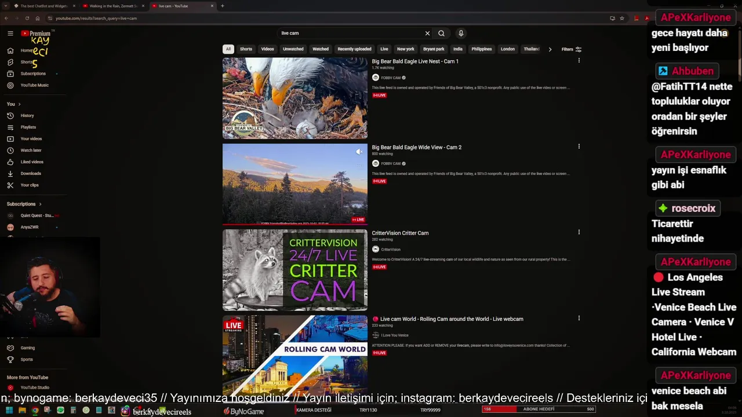Open options menu for Live cam World video
Image resolution: width=742 pixels, height=417 pixels.
tap(579, 317)
